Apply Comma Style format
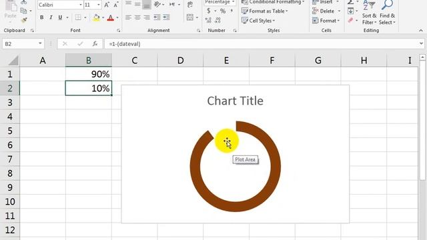 232,11
